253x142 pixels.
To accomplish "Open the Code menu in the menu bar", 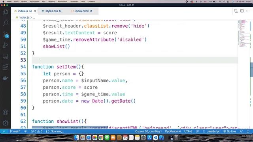I will (9, 2).
